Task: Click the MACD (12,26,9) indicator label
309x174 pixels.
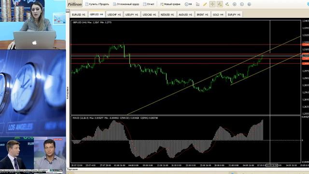Action: coord(115,118)
